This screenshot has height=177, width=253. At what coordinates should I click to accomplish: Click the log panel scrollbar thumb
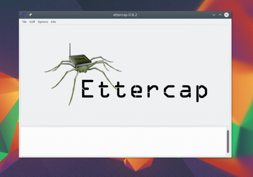(228, 141)
